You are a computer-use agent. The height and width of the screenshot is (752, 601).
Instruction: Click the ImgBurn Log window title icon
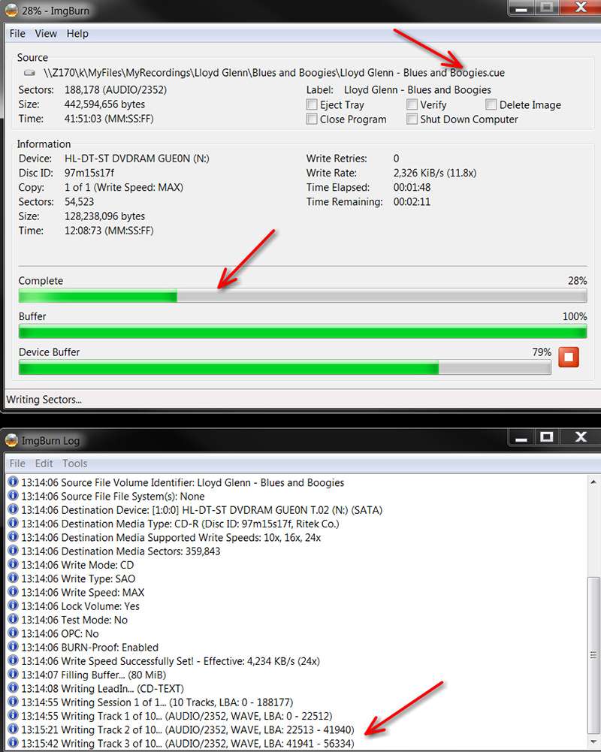[x=11, y=440]
